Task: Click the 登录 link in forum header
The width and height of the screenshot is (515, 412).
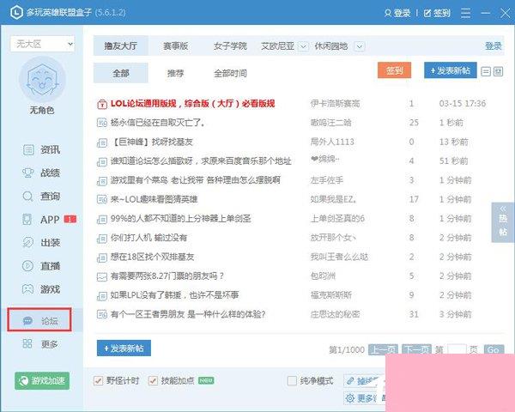Action: (494, 46)
